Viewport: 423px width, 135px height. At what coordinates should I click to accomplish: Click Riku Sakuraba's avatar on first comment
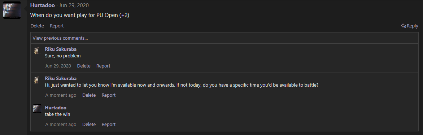(37, 51)
